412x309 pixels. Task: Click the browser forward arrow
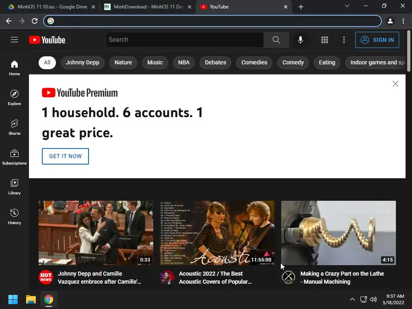(22, 21)
